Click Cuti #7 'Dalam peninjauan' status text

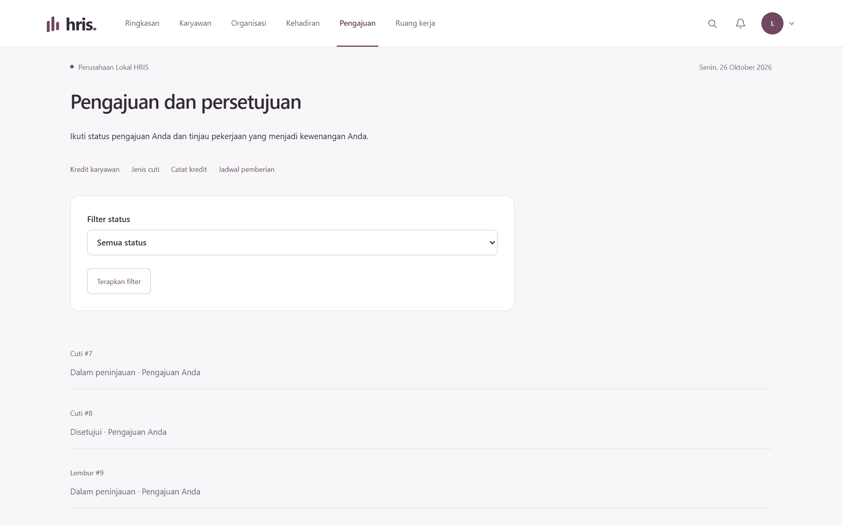[x=103, y=372]
